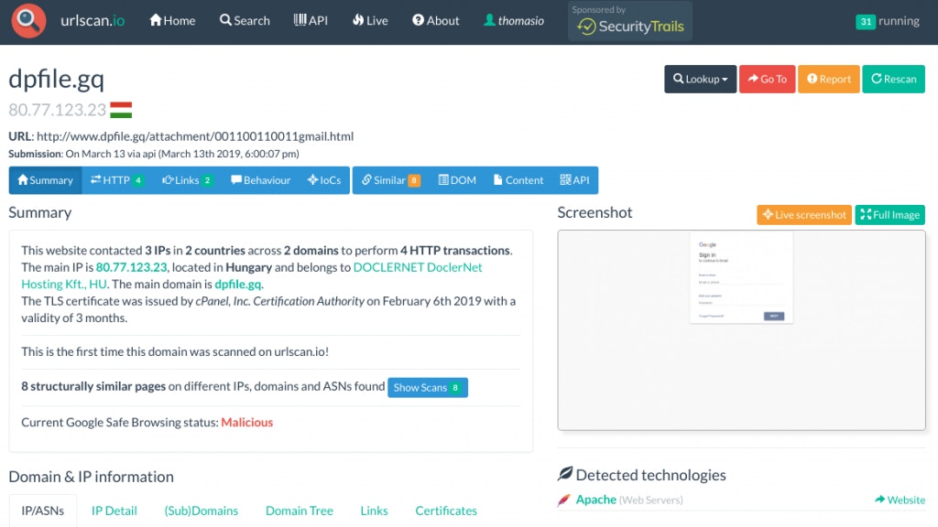Click the 4 badge on HTTP tab
The image size is (938, 527).
(138, 180)
